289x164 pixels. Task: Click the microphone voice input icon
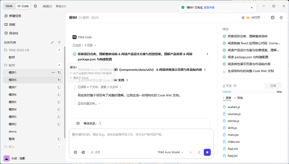[199, 152]
